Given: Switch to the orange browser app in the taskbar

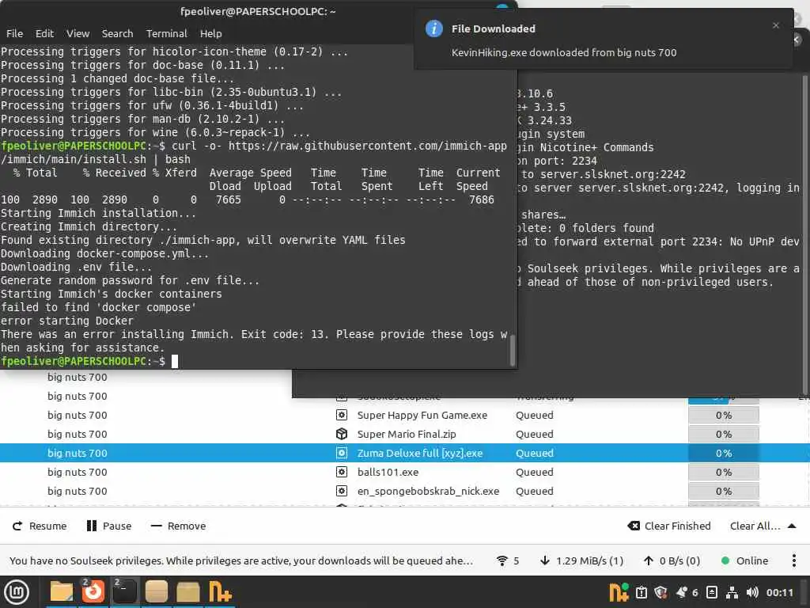Looking at the screenshot, I should [x=93, y=592].
